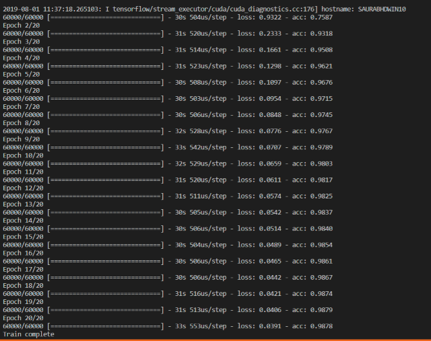
Task: Click on 'Epoch 7/20'
Action: (22, 107)
